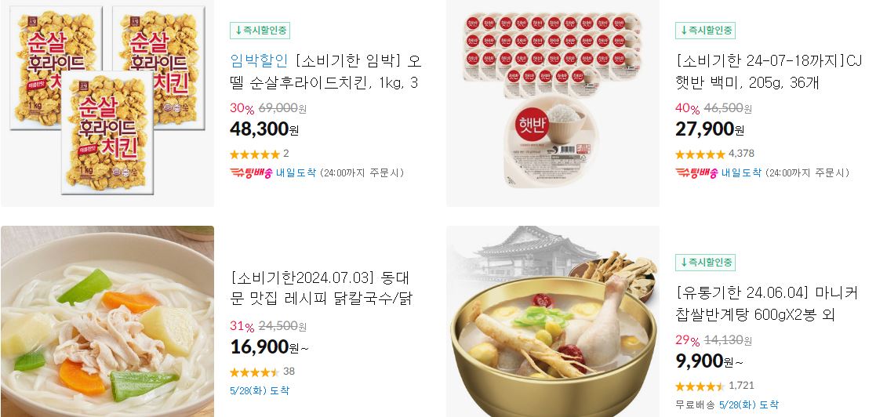Click five-star rating of fried chicken item
887x417 pixels.
[255, 154]
